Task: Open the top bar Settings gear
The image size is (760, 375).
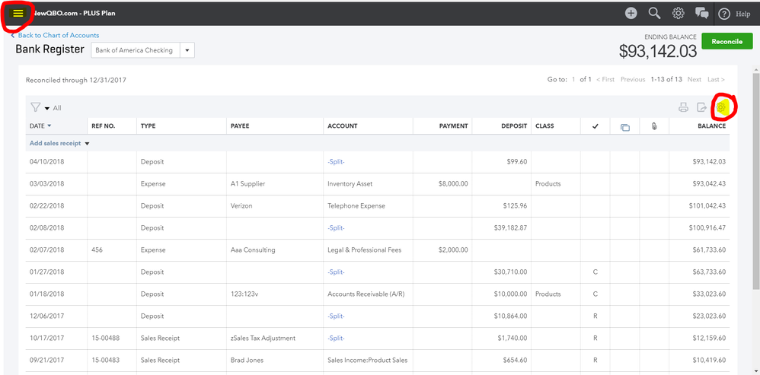Action: pos(678,13)
